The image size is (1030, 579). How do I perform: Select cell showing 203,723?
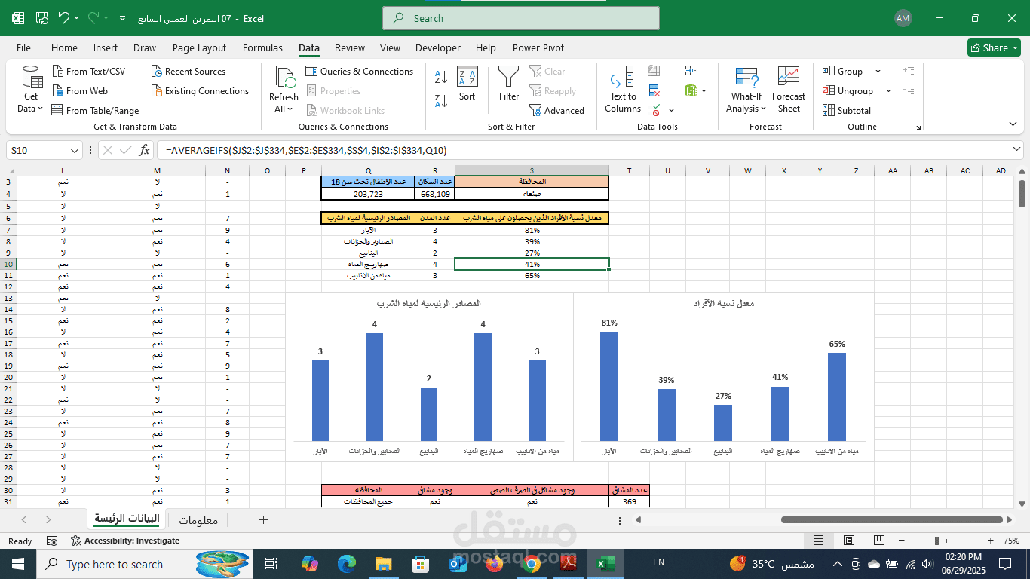(368, 194)
